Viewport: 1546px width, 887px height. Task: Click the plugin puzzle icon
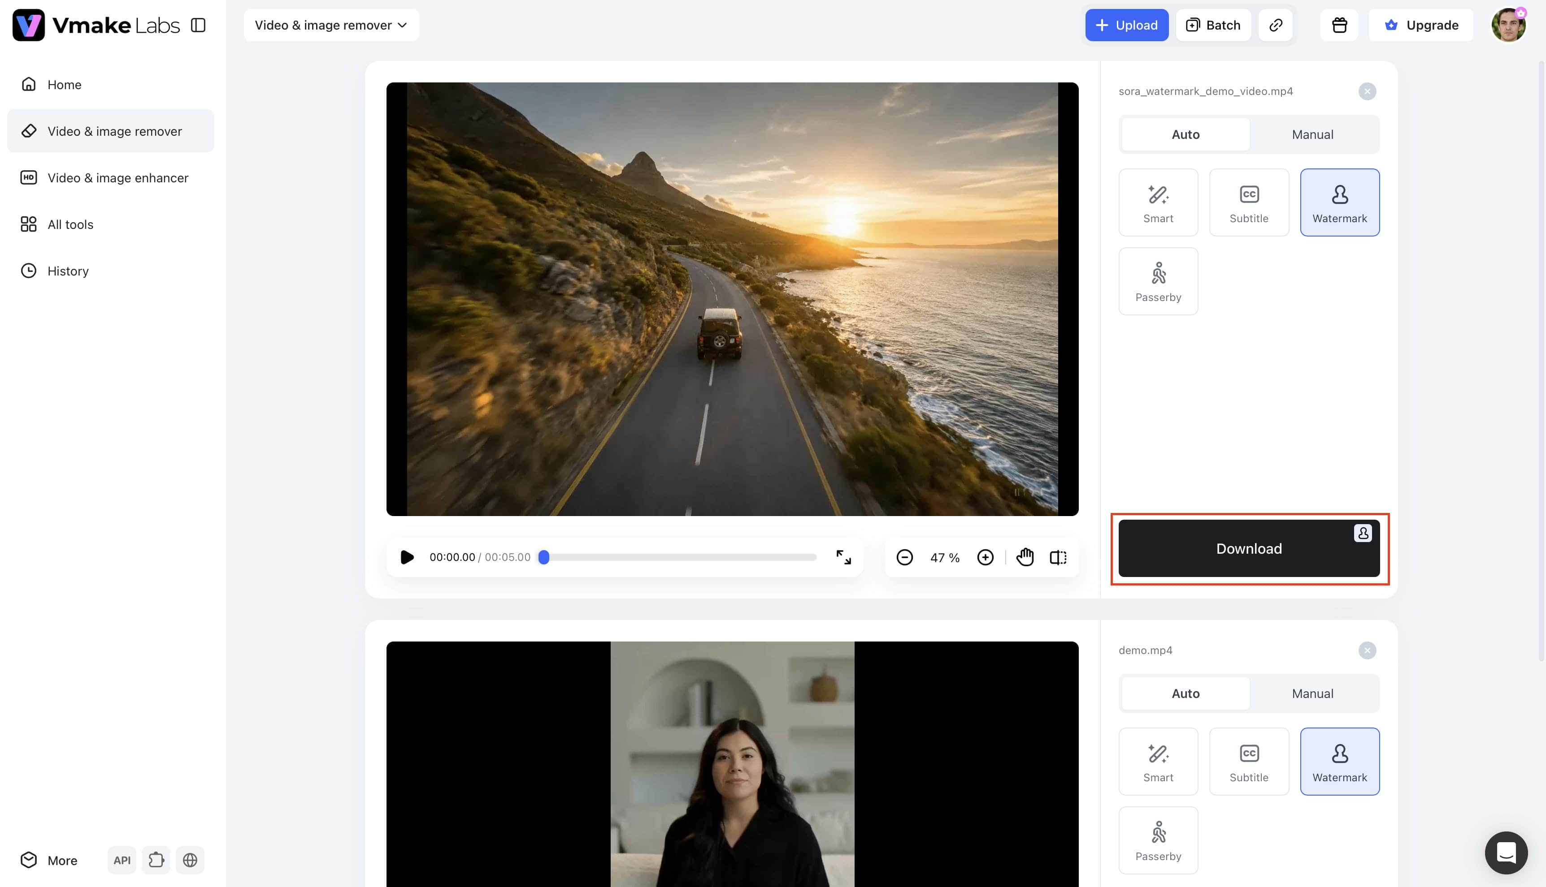[156, 860]
